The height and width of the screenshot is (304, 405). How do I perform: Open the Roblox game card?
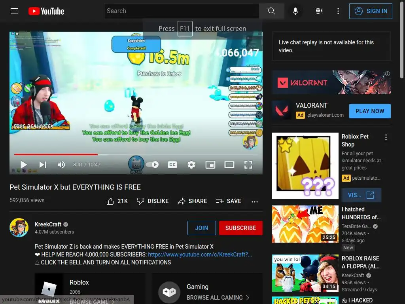point(90,288)
